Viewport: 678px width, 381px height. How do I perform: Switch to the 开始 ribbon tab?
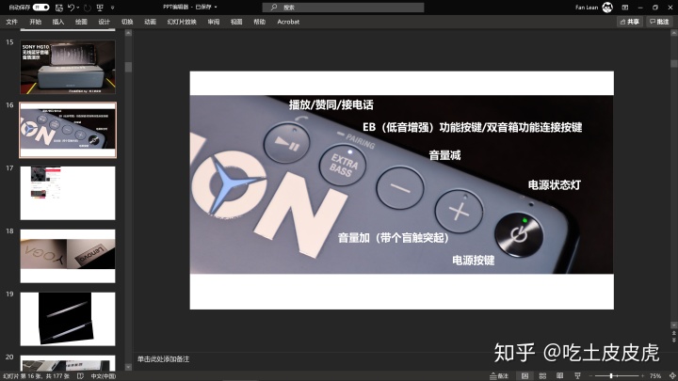35,22
